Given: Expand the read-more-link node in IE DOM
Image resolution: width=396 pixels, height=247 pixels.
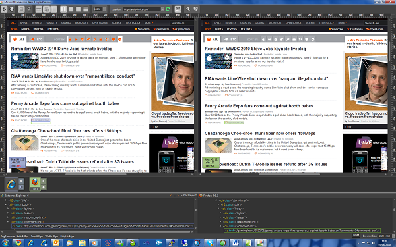Looking at the screenshot, I should pyautogui.click(x=8, y=217).
